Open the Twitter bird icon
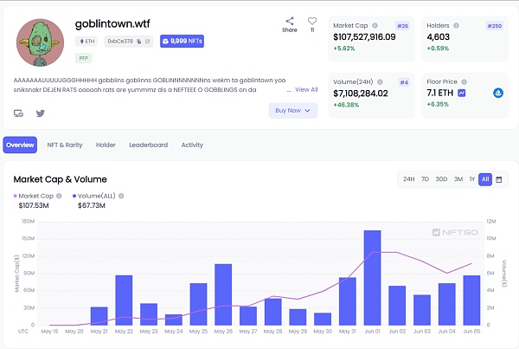This screenshot has height=349, width=519. 41,113
